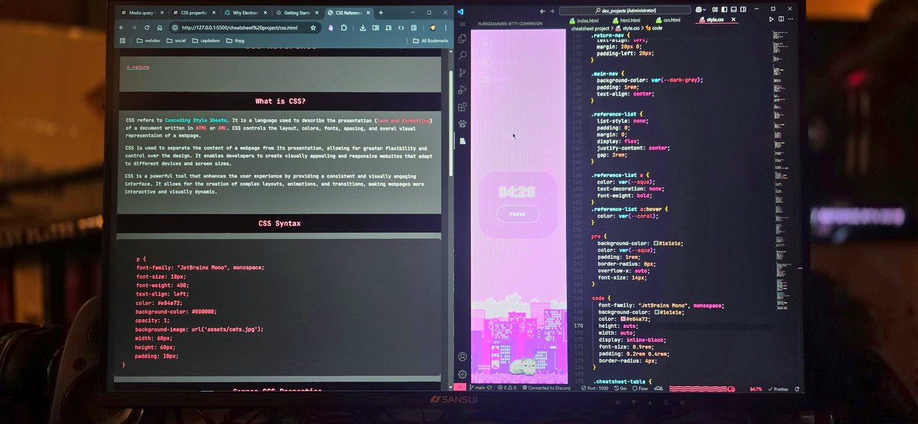Reload the browser page
This screenshot has height=424, width=918.
click(145, 27)
